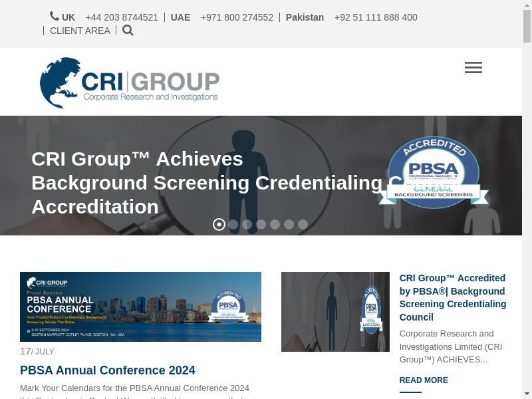This screenshot has height=399, width=532.
Task: Open the hamburger navigation menu
Action: tap(473, 67)
